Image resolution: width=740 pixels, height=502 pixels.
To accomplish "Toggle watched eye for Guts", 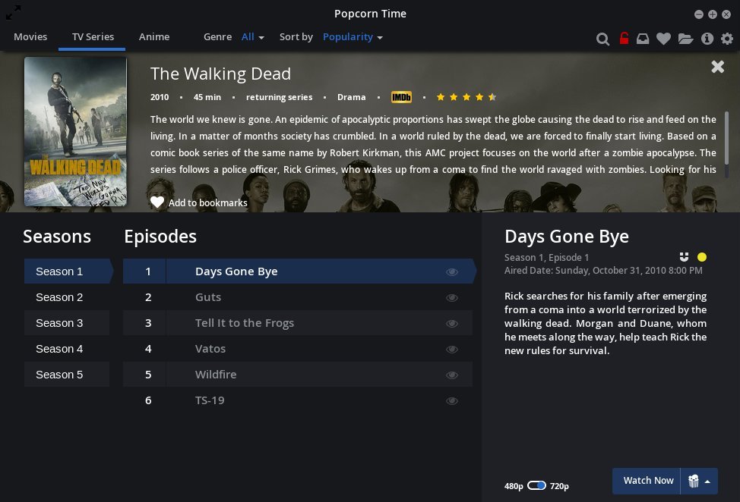I will pyautogui.click(x=451, y=297).
